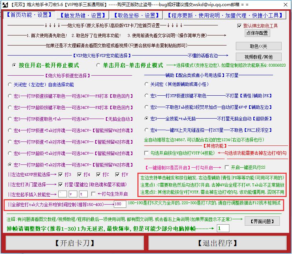Image resolution: width=292 pixels, height=254 pixels.
Task: Uncheck the 打星 checkbox
Action: 60,184
